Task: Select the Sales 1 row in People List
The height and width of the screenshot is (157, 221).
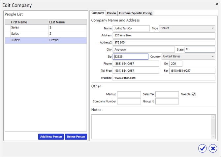Action: 46,27
